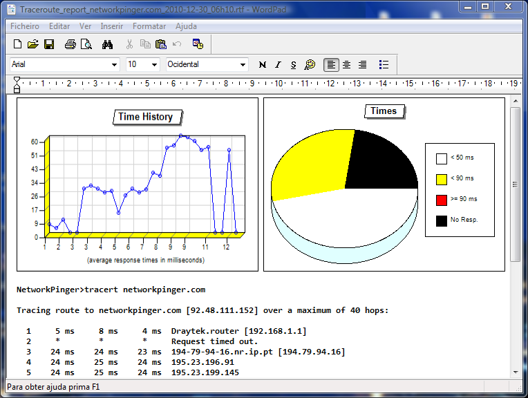Viewport: 528px width, 398px height.
Task: Toggle italic formatting (I button)
Action: click(278, 65)
